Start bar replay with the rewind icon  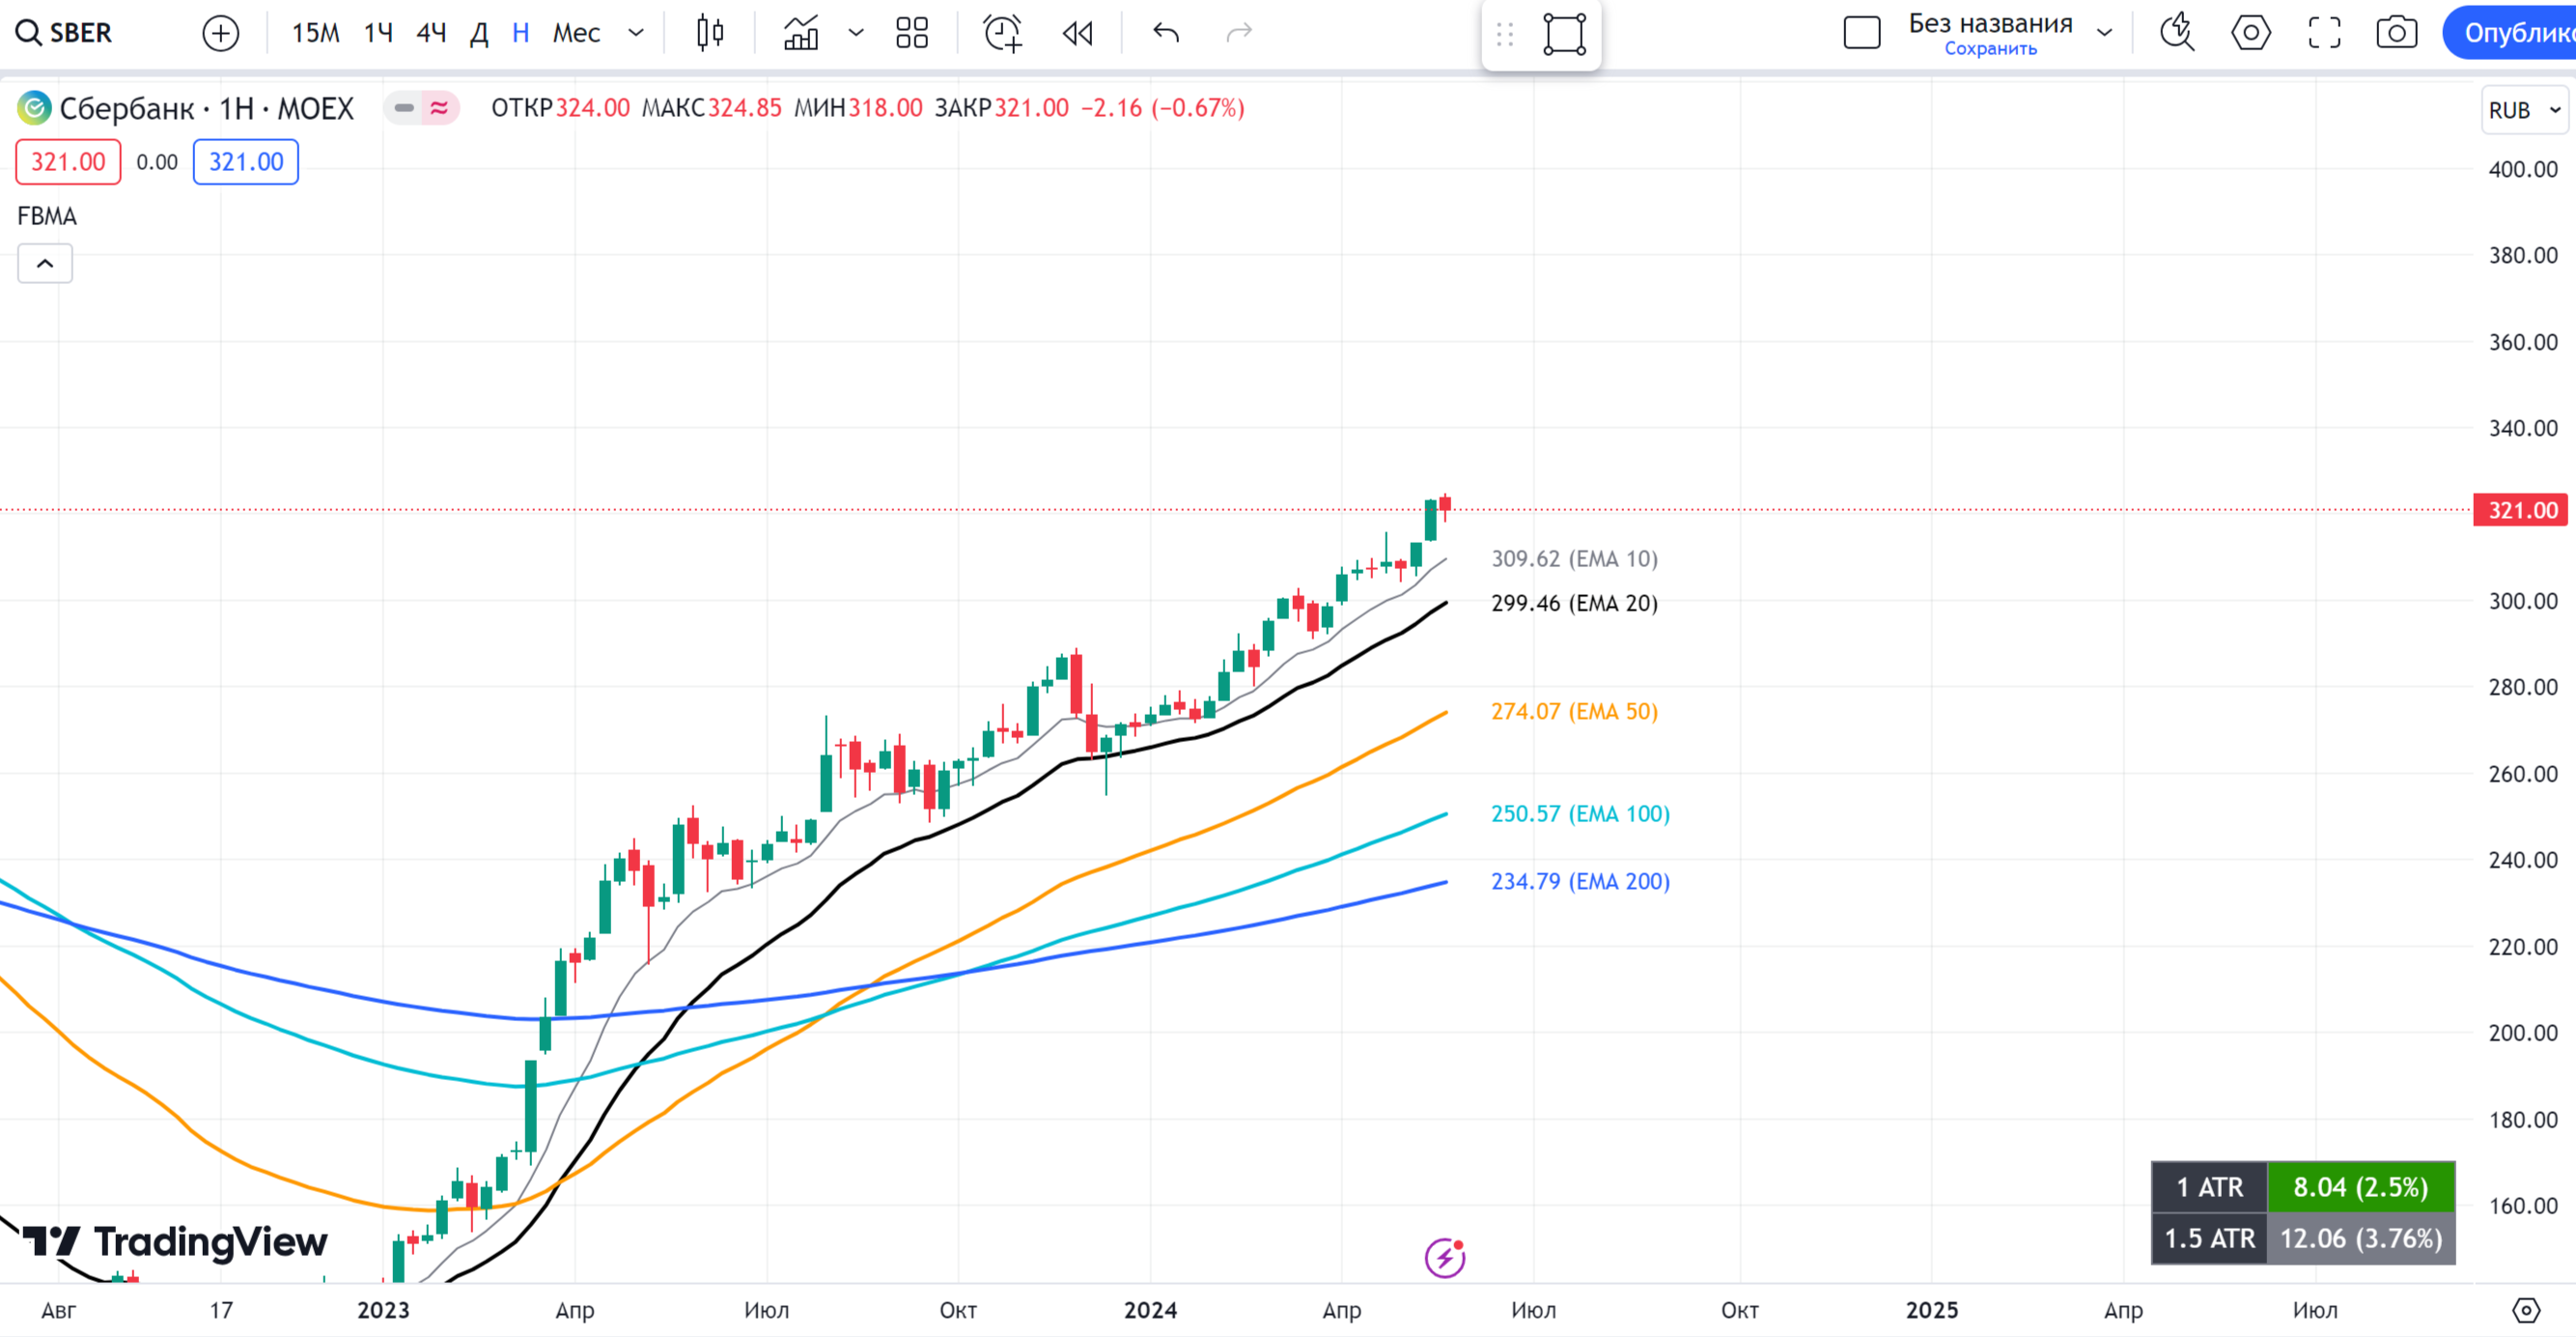point(1078,33)
